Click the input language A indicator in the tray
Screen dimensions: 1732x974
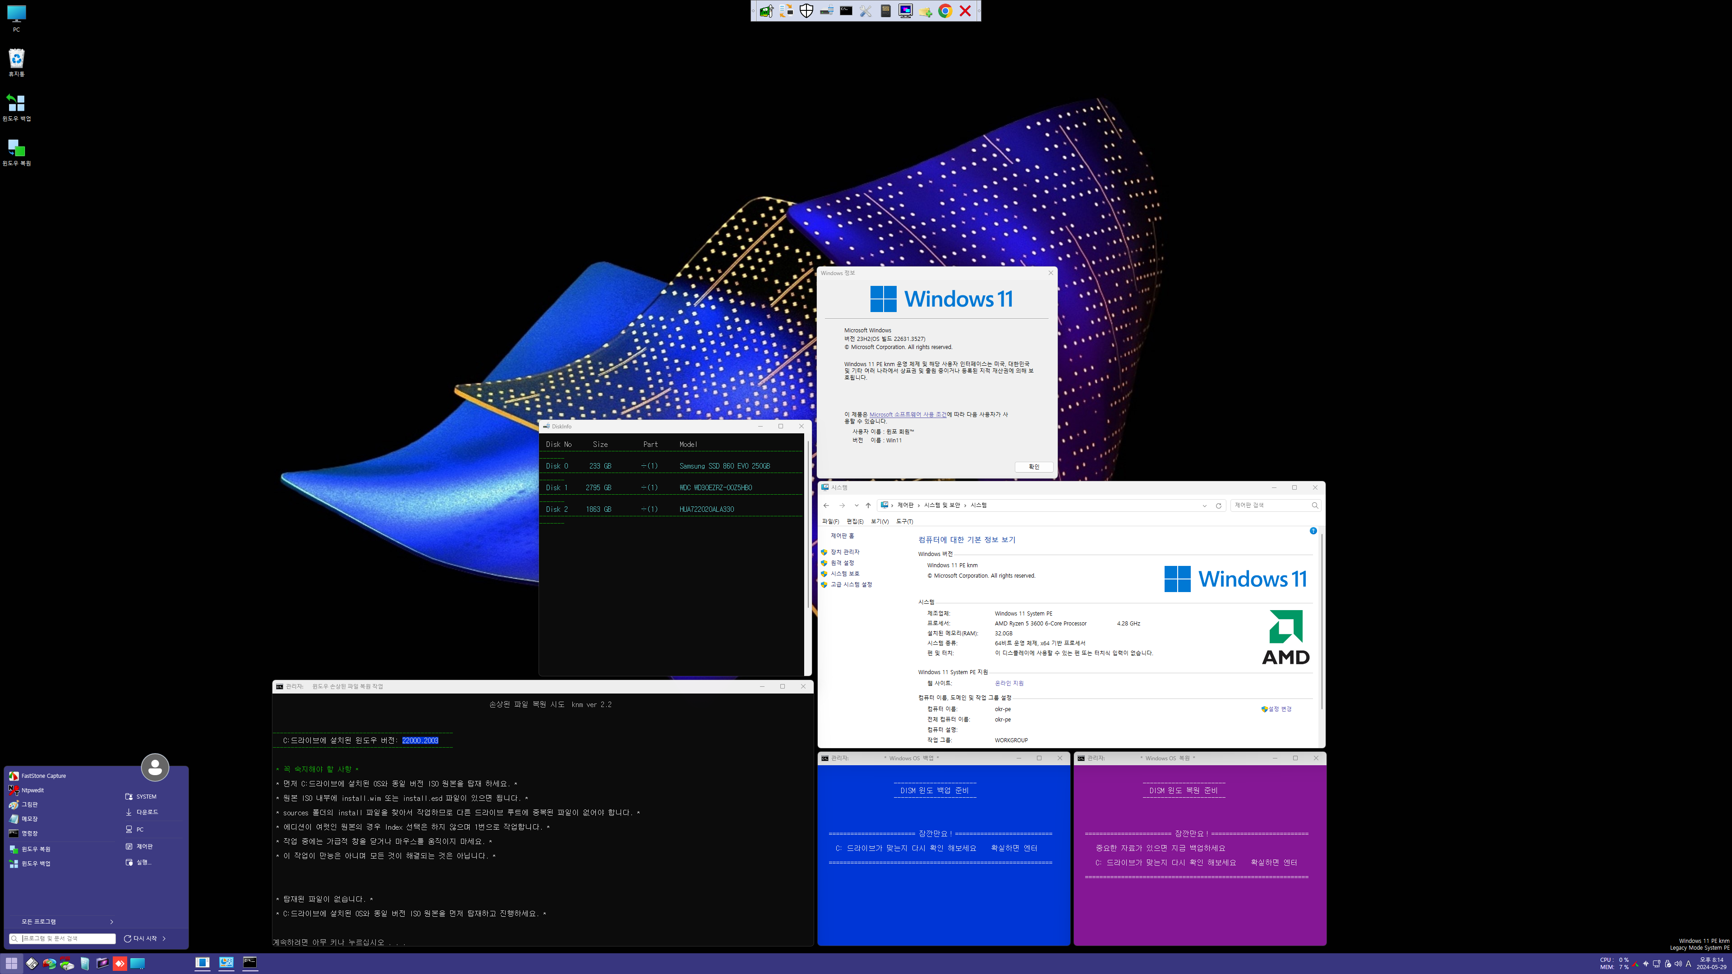pos(1688,963)
